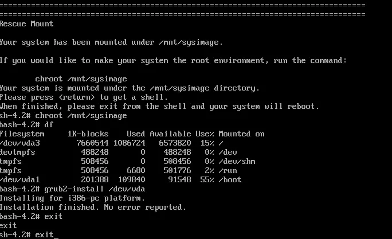Viewport: 392px width, 239px height.
Task: Click the "/dev/vda1" filesystem entry
Action: tap(20, 180)
